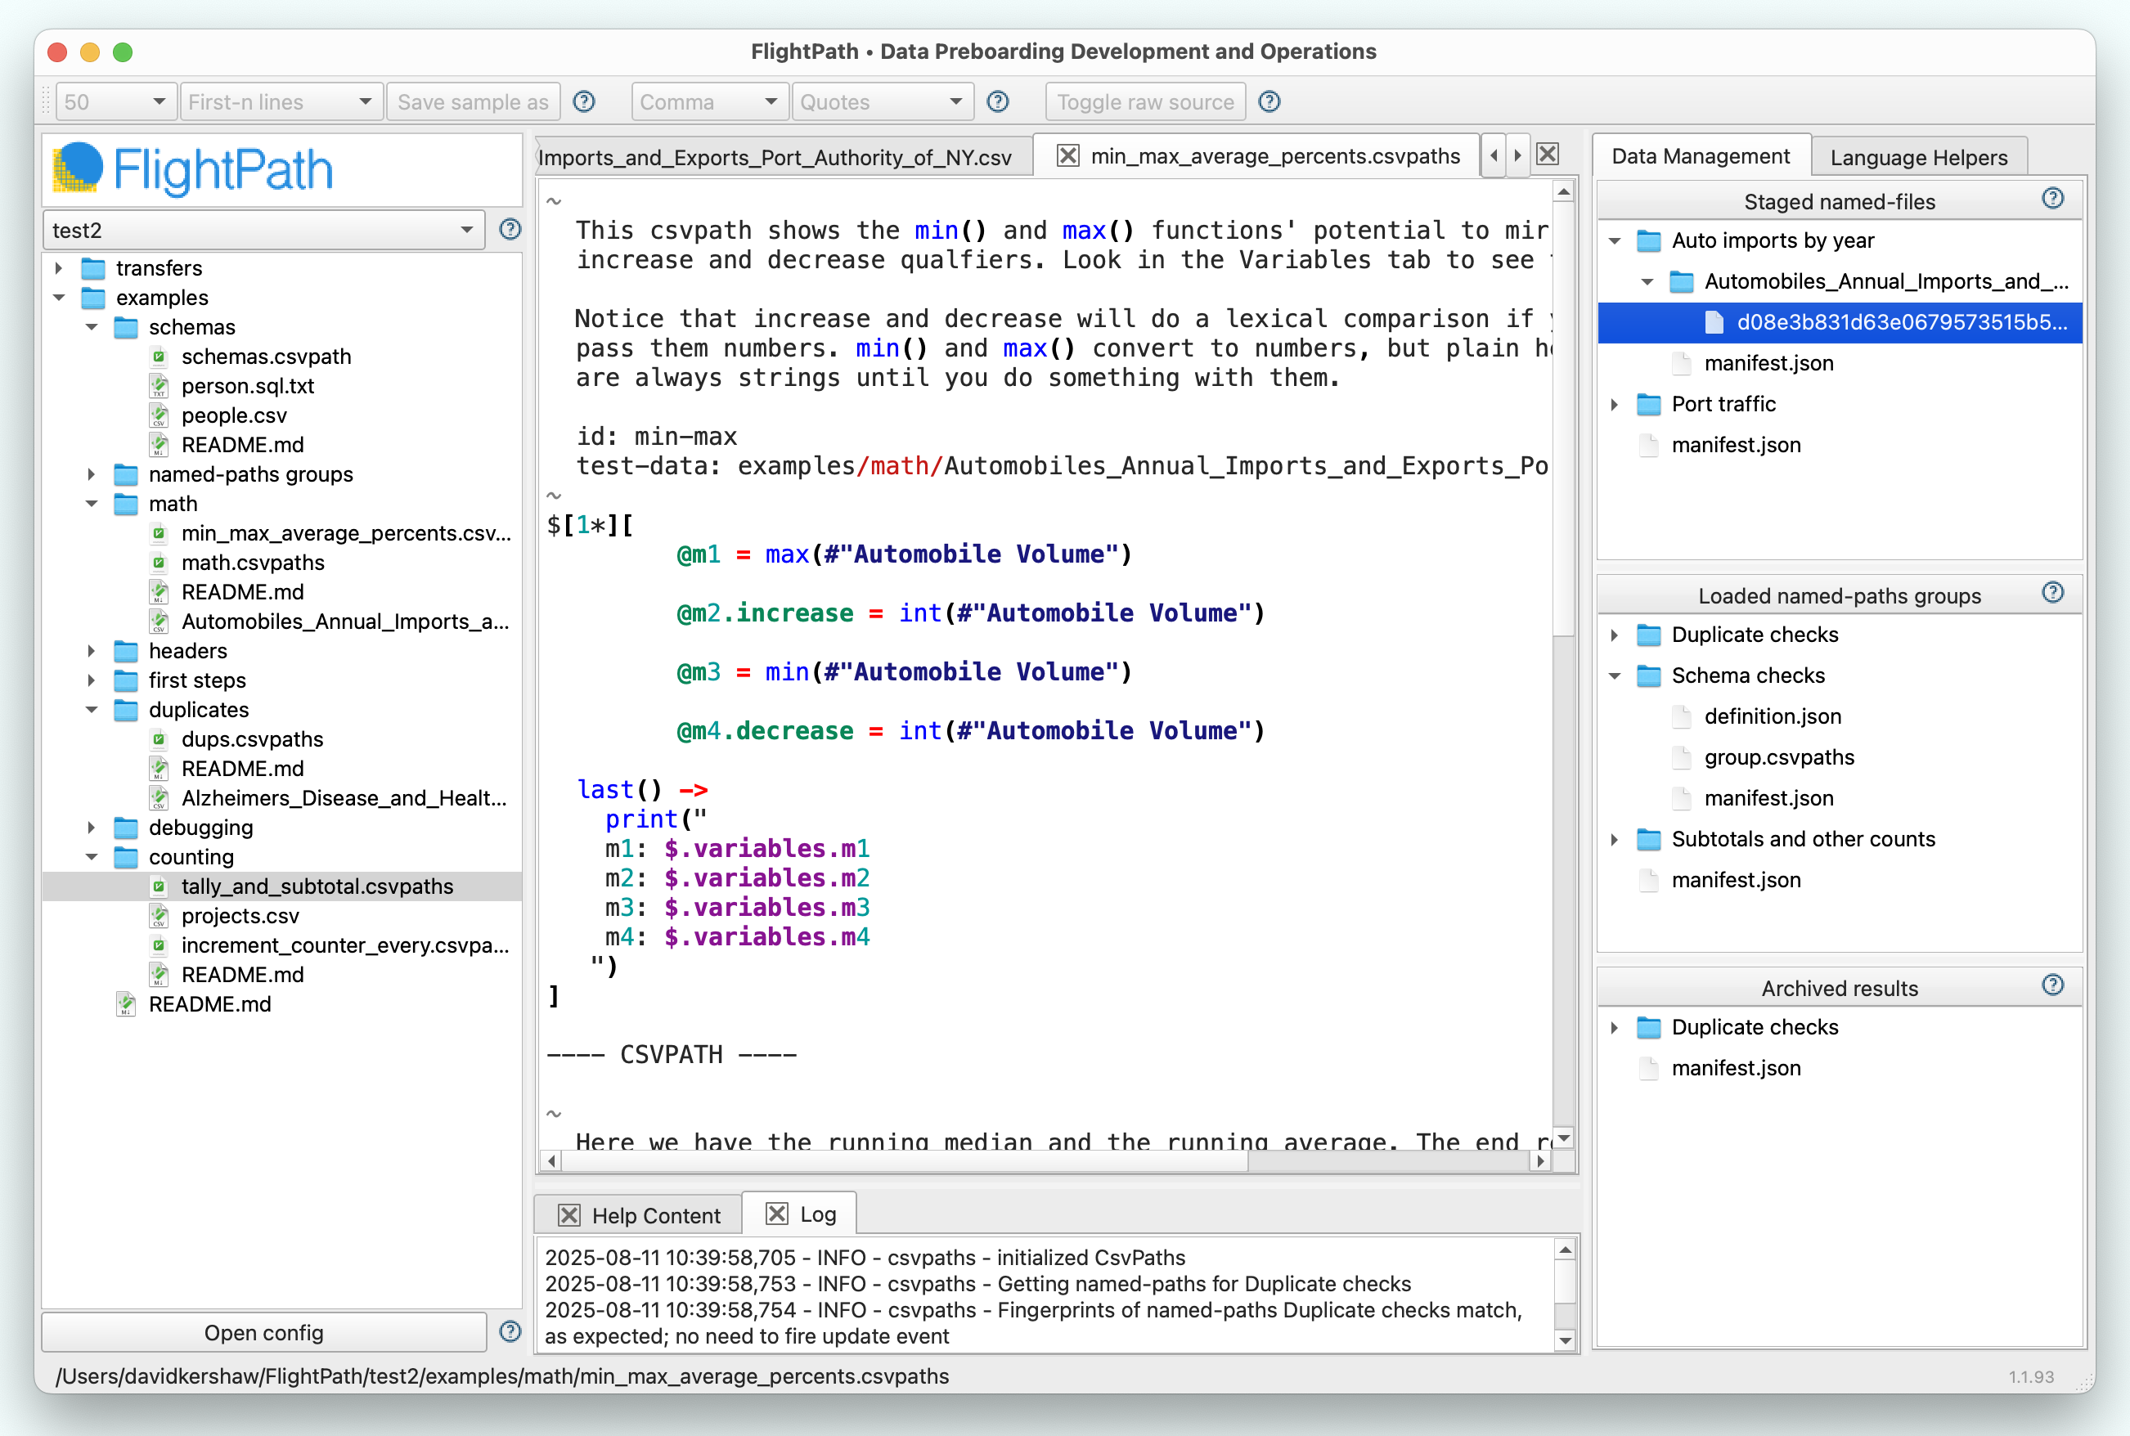
Task: Open the Alzheimers_Disease_and_Healt... file
Action: [344, 797]
